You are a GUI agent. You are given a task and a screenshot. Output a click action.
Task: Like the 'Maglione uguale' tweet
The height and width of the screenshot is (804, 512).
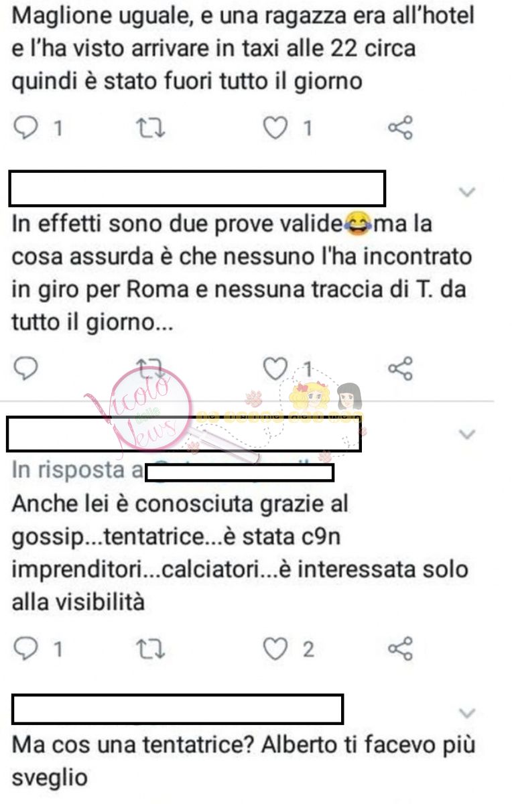point(274,127)
